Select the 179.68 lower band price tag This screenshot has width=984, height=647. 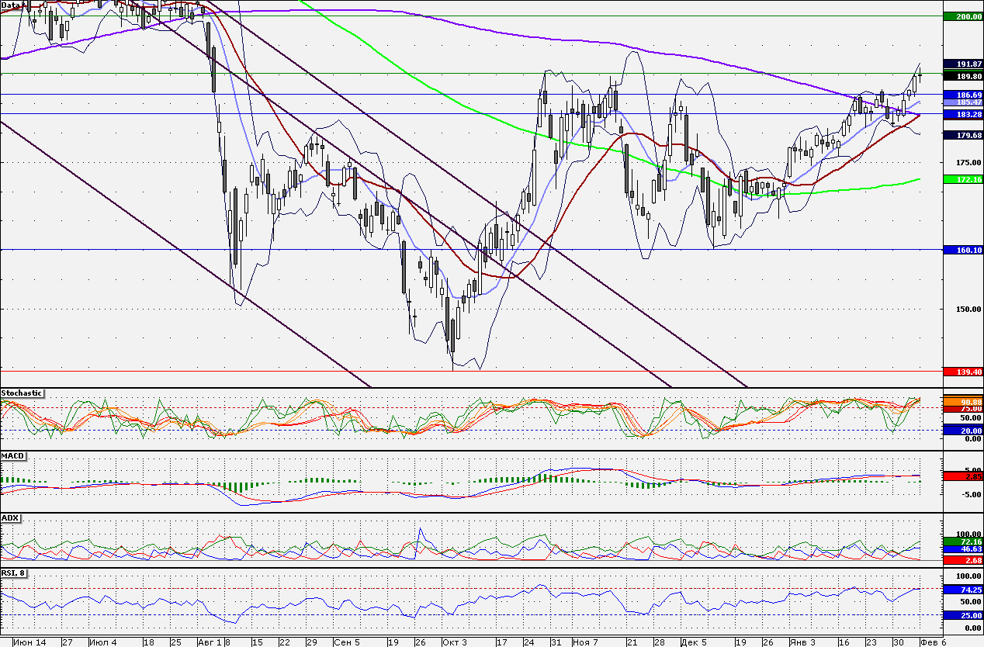[x=961, y=135]
